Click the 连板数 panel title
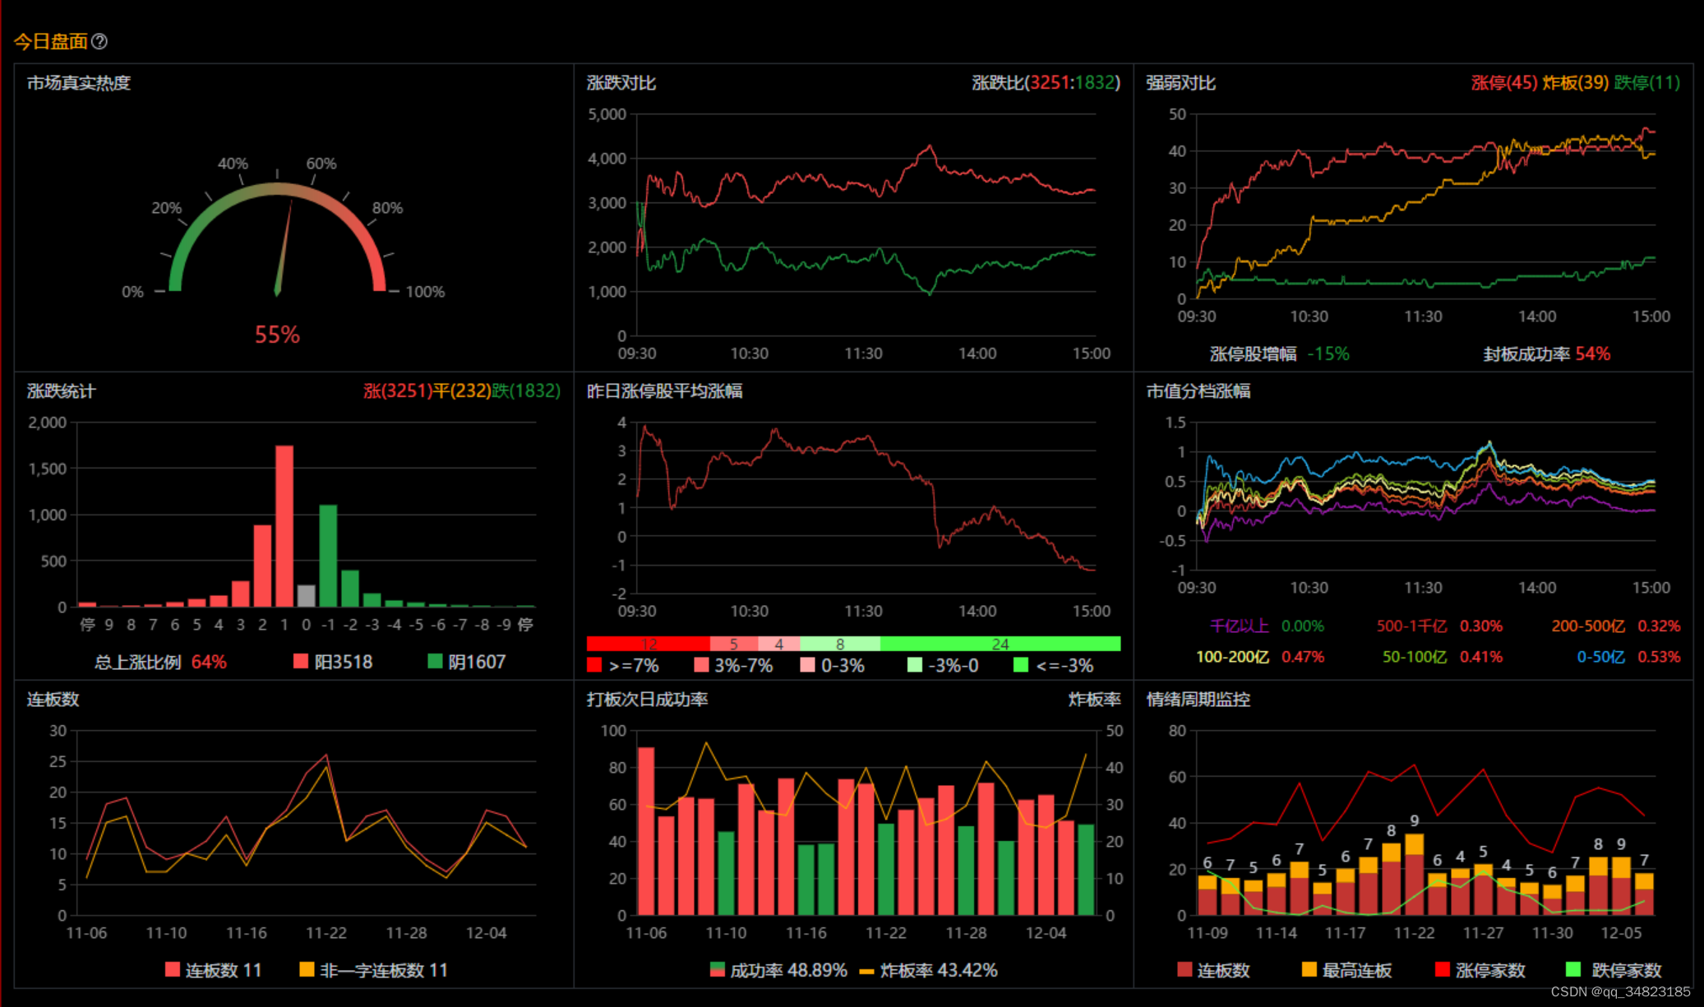This screenshot has width=1704, height=1007. 53,700
